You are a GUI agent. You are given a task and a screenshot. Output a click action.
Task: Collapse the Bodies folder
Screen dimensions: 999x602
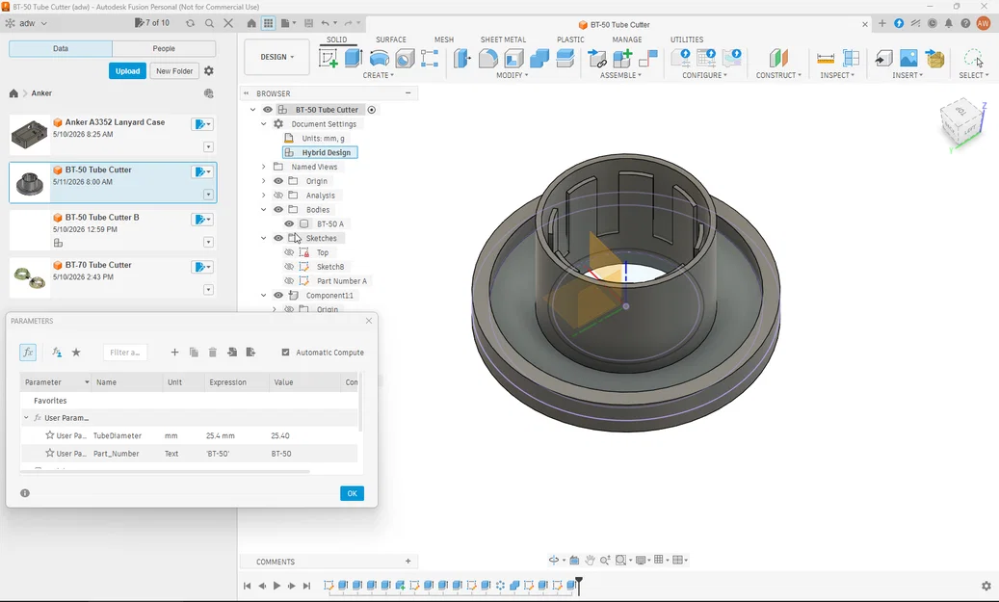pyautogui.click(x=264, y=210)
